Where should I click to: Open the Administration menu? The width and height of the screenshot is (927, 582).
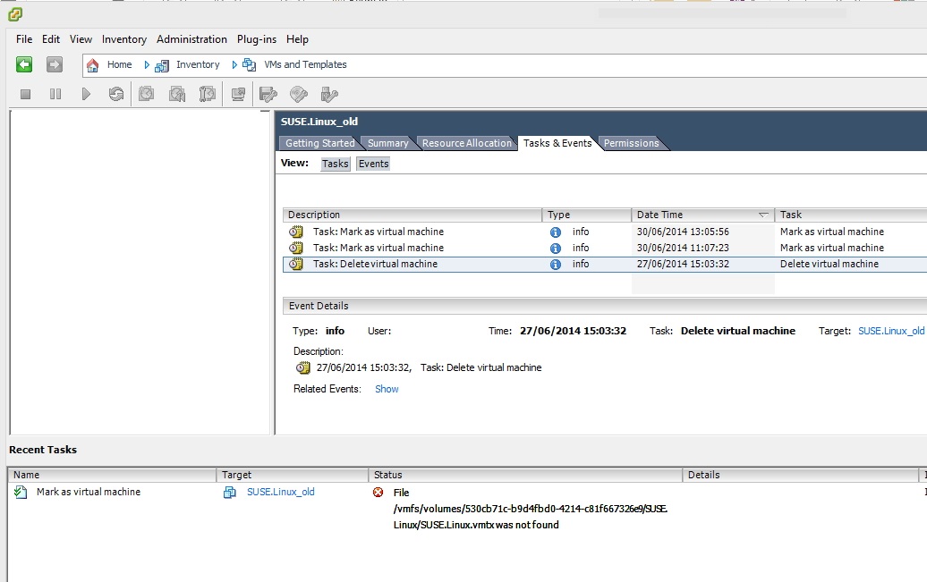point(191,38)
